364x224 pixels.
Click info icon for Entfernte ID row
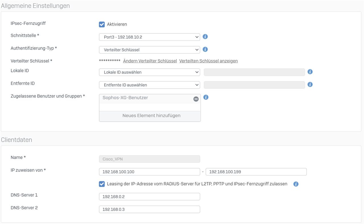click(x=310, y=84)
